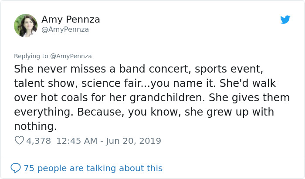This screenshot has width=305, height=179.
Task: Like the tweet with the heart icon
Action: pos(19,141)
